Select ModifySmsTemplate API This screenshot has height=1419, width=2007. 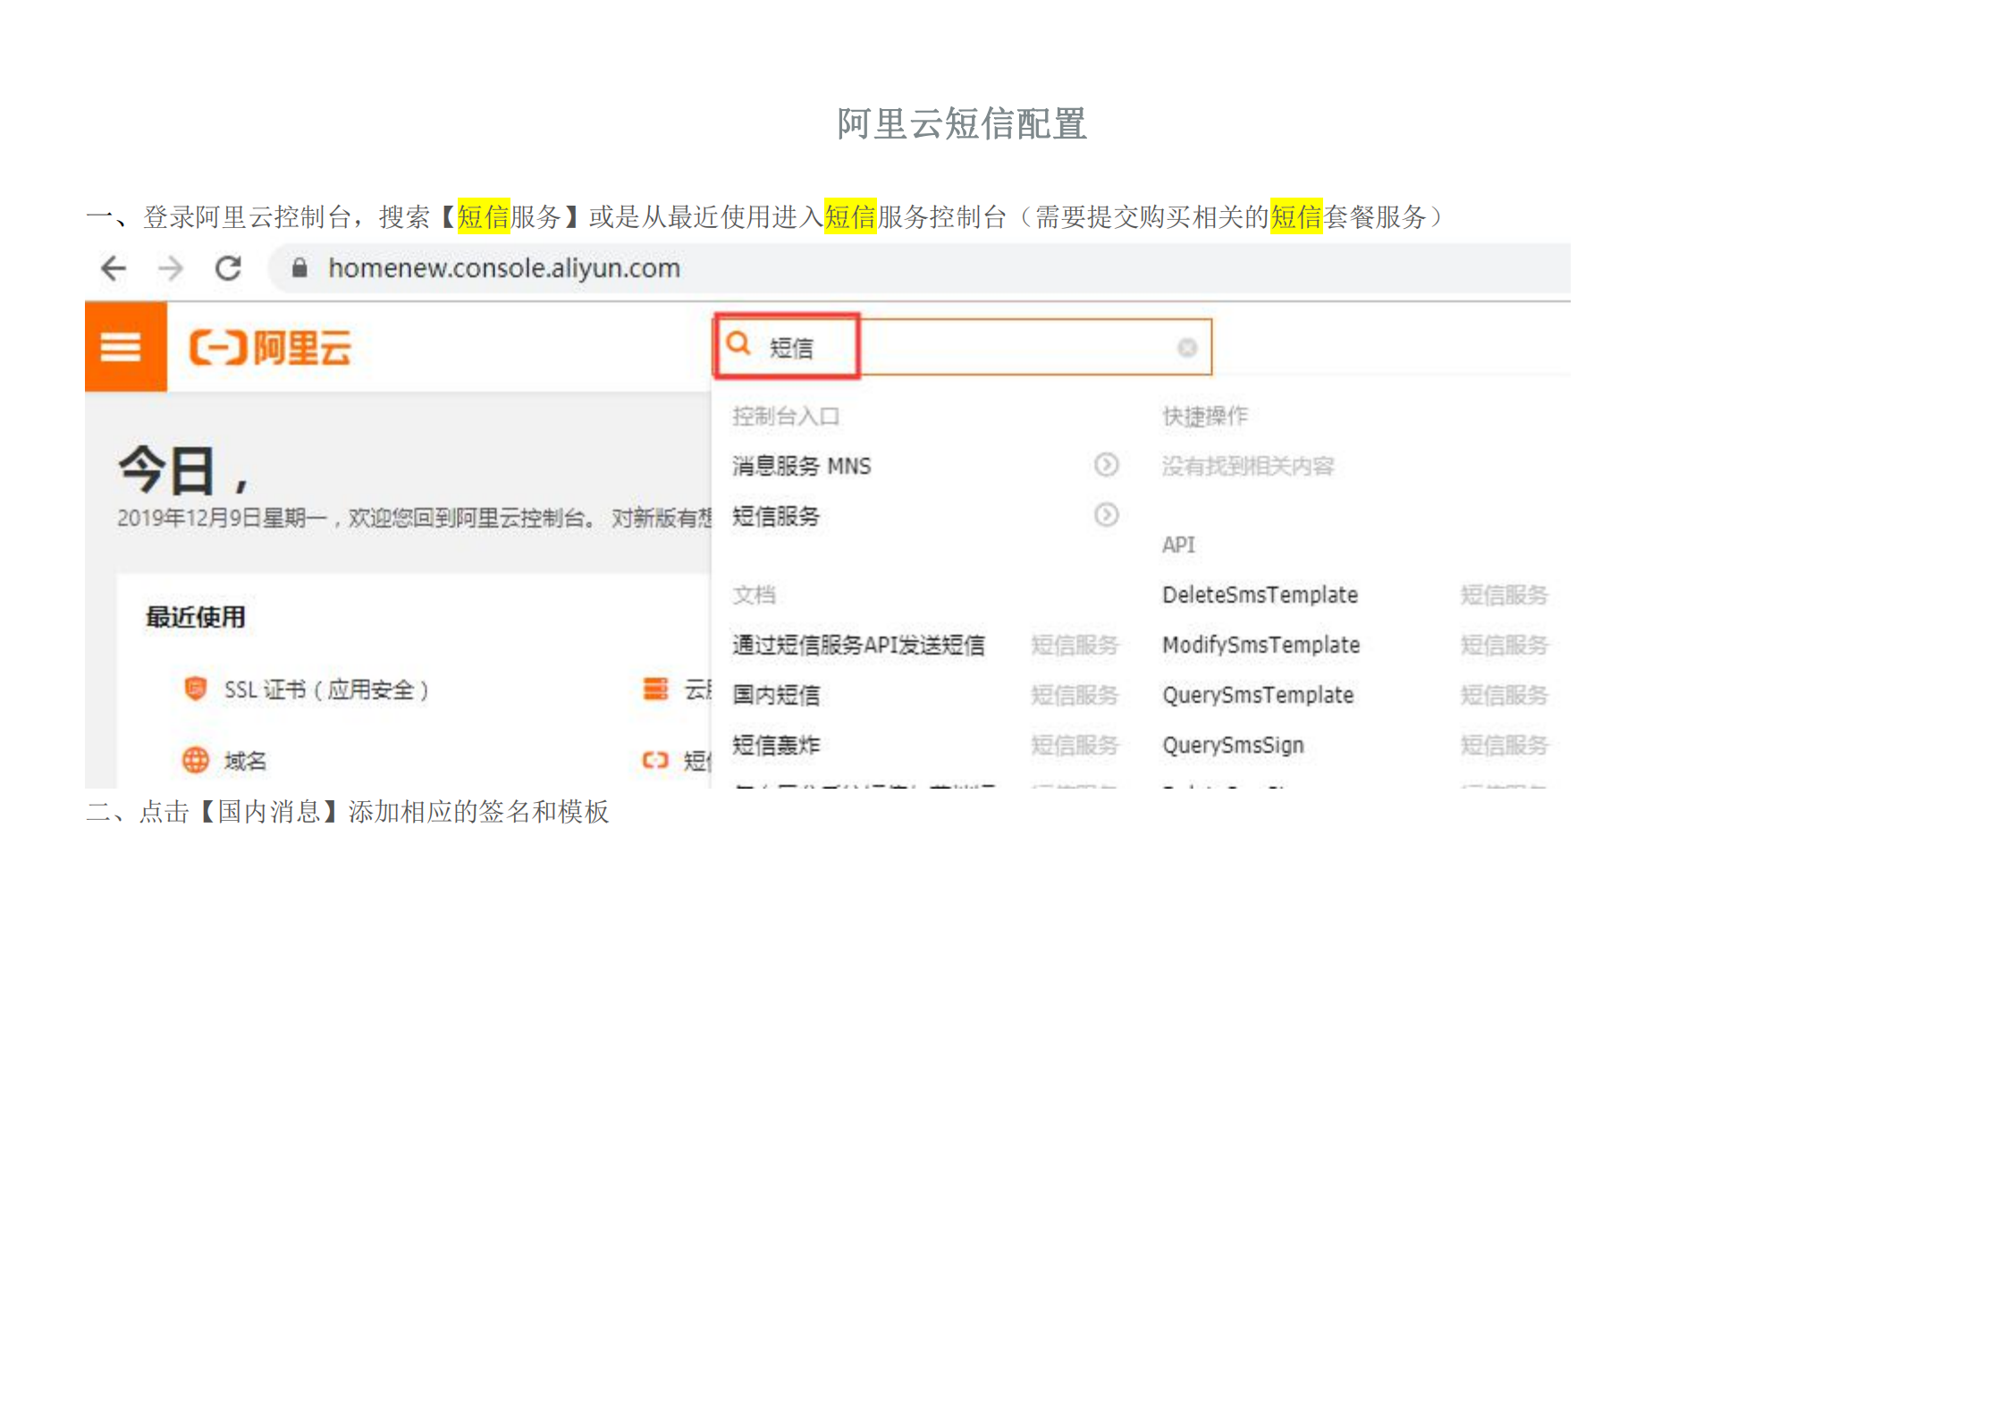[x=1261, y=645]
